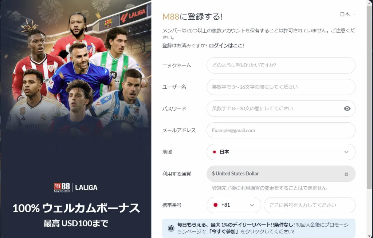Screen dimensions: 373x238
Task: Click the vertical scrollbar on the right
Action: point(369,95)
